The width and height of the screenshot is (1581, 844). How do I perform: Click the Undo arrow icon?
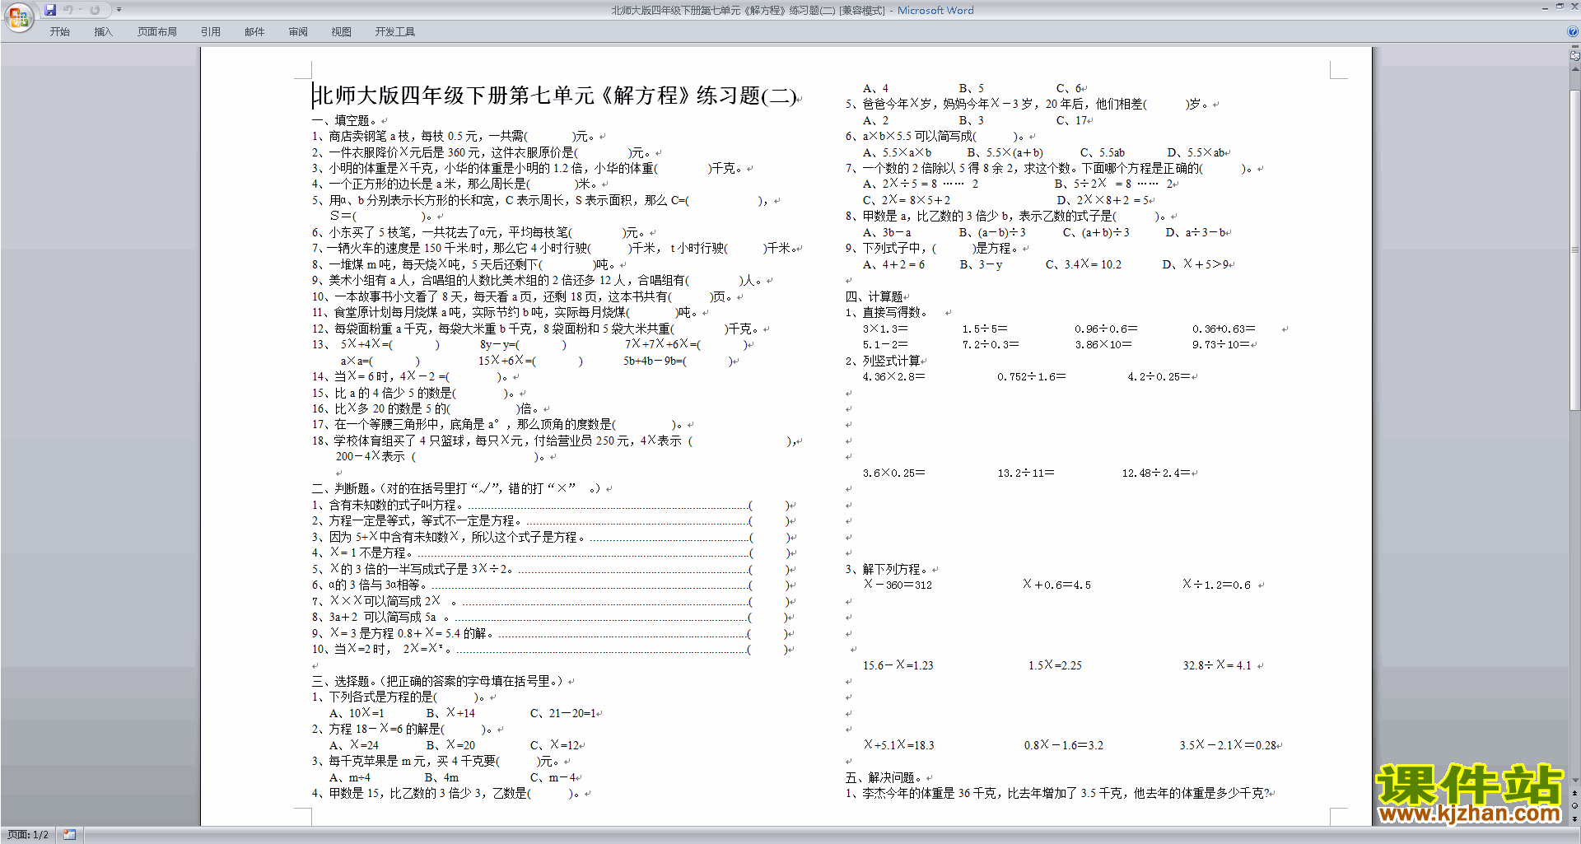click(68, 10)
